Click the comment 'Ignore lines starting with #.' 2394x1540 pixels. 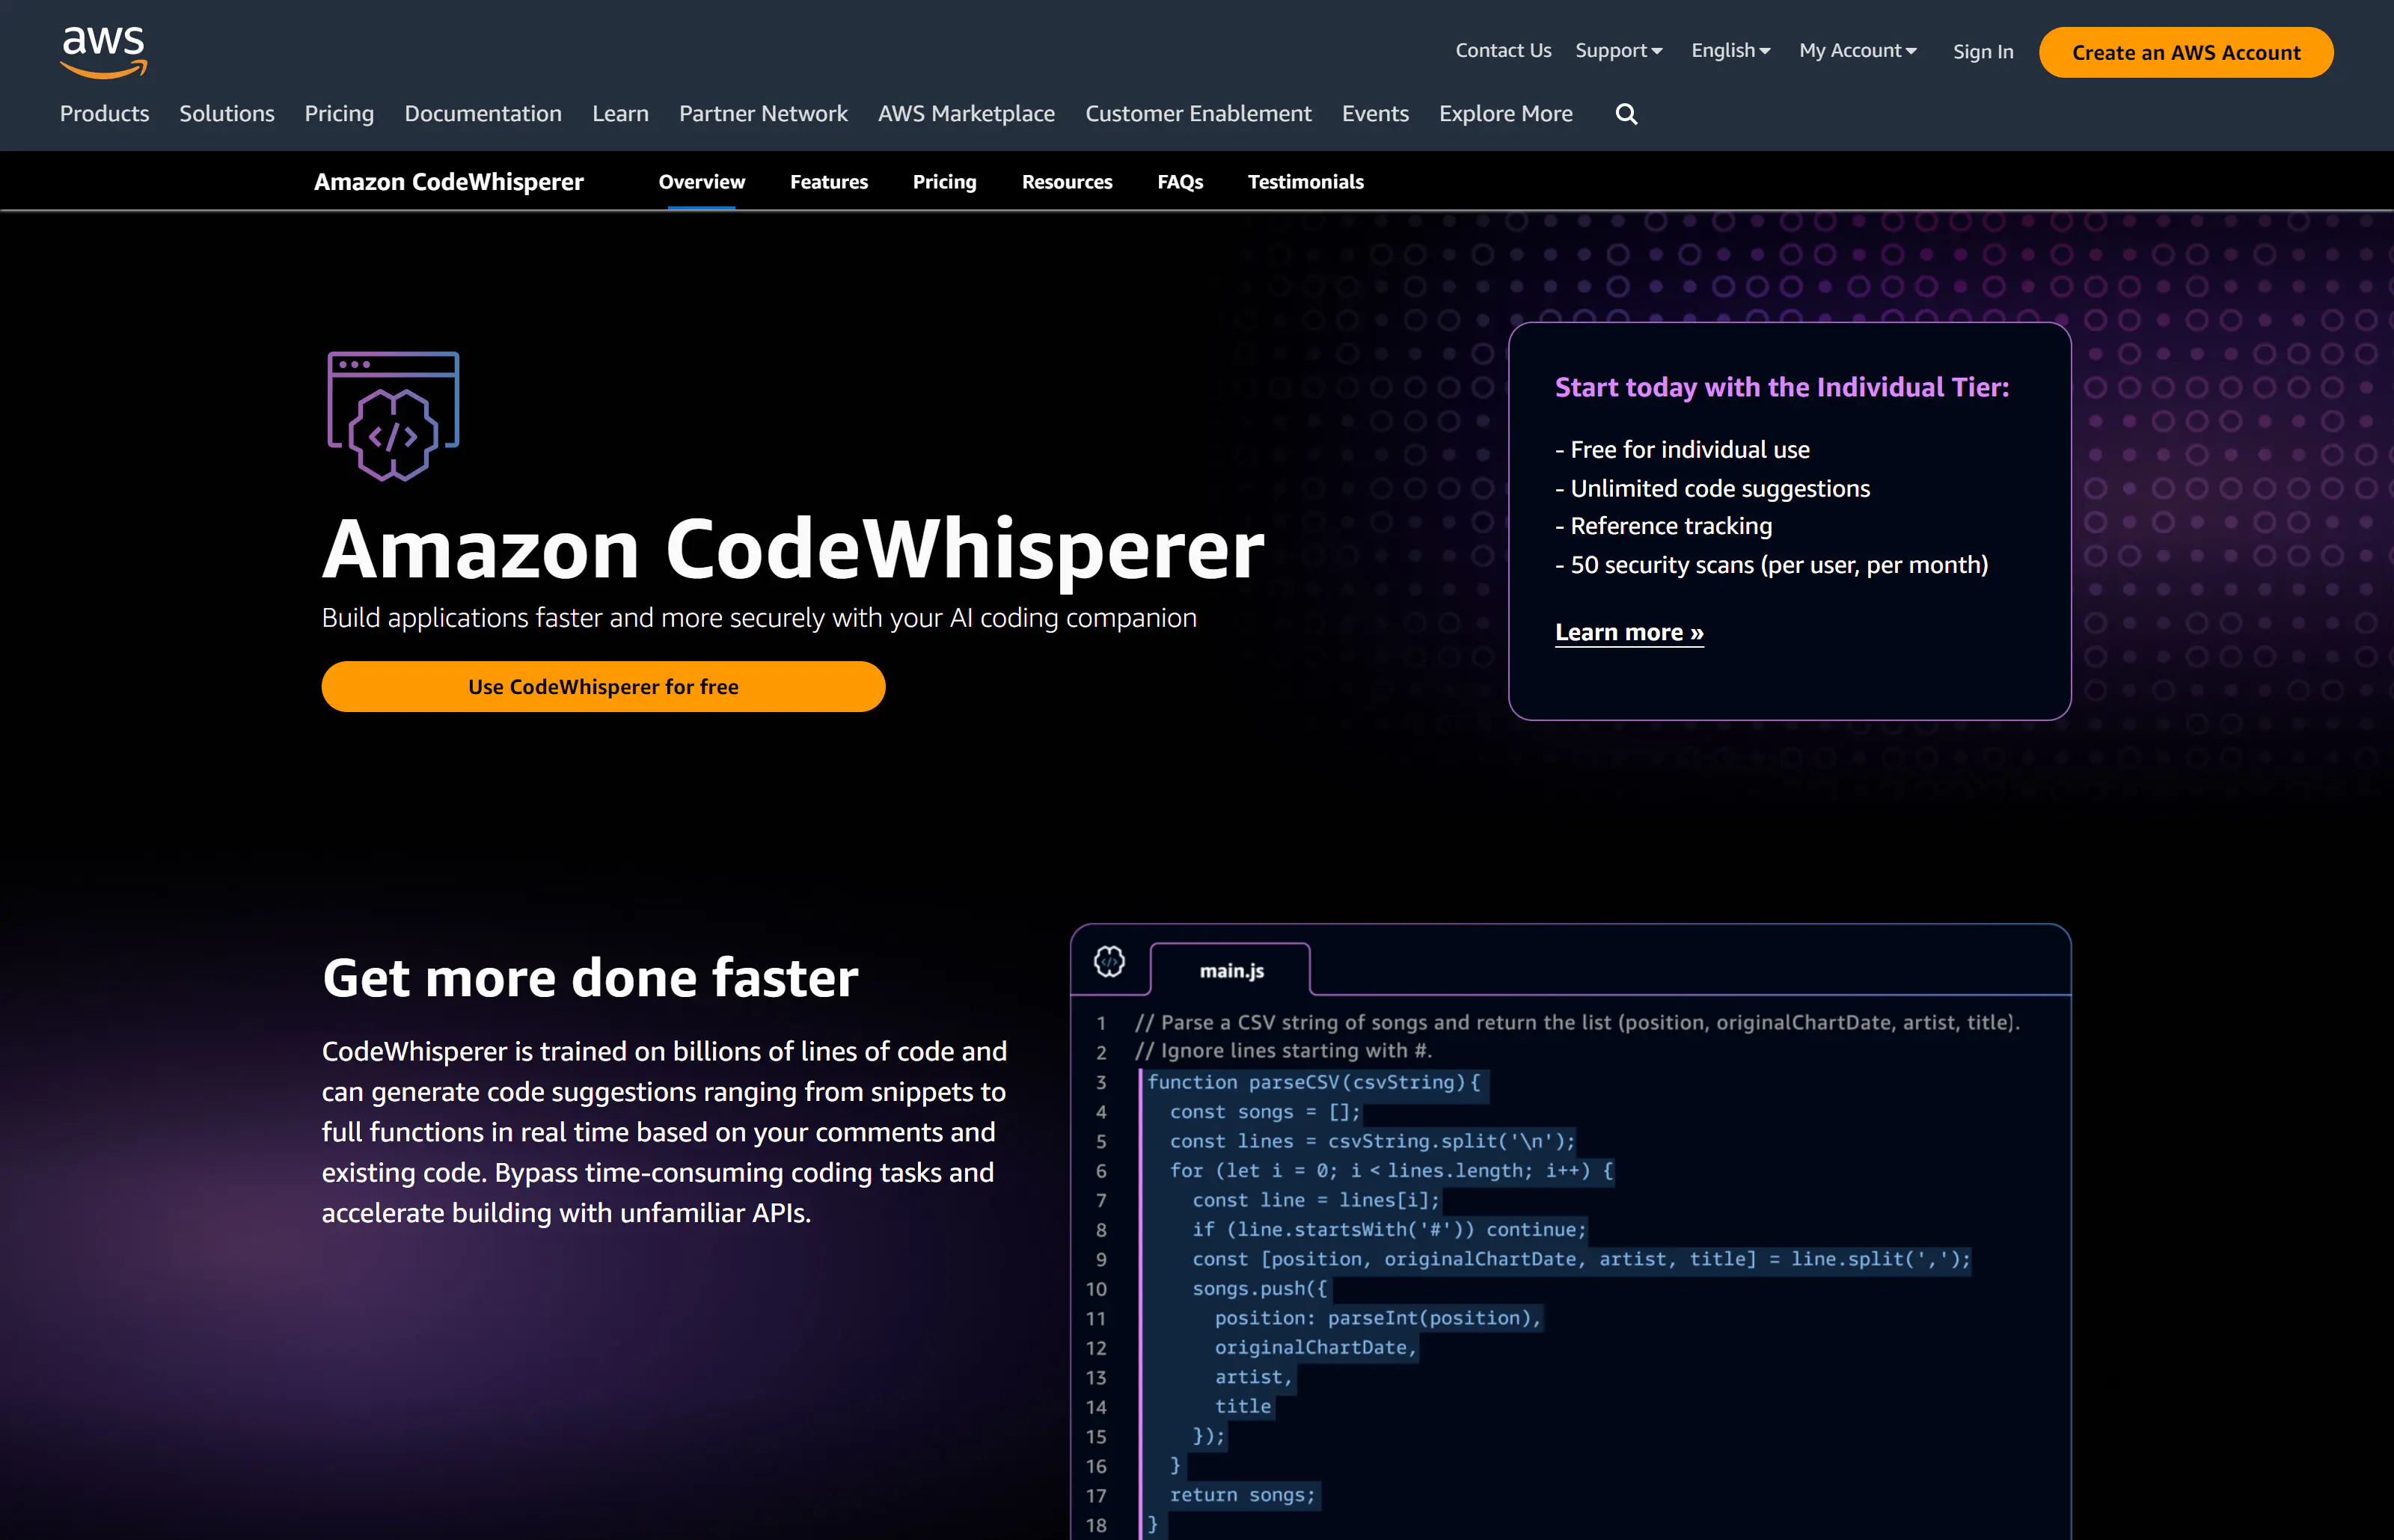(x=1283, y=1051)
